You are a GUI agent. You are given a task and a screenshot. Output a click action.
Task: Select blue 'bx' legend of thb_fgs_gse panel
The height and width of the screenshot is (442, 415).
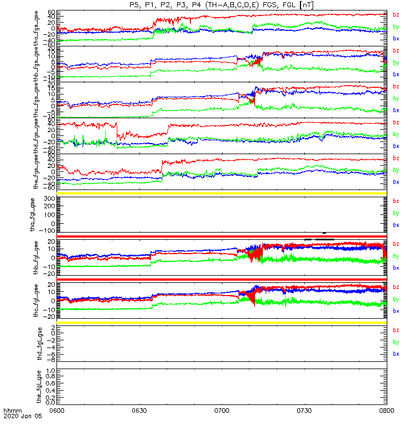tap(396, 75)
